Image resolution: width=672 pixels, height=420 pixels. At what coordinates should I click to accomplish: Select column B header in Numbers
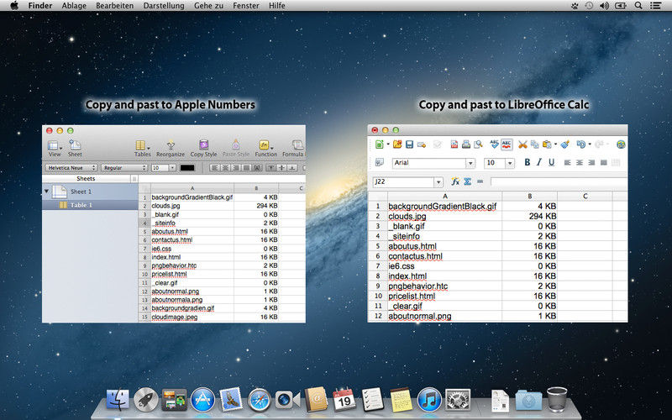(x=256, y=188)
